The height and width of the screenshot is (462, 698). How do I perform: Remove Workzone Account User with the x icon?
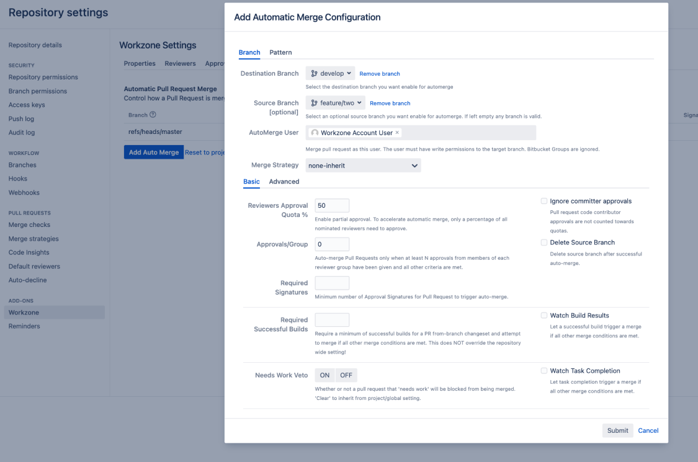click(x=397, y=133)
